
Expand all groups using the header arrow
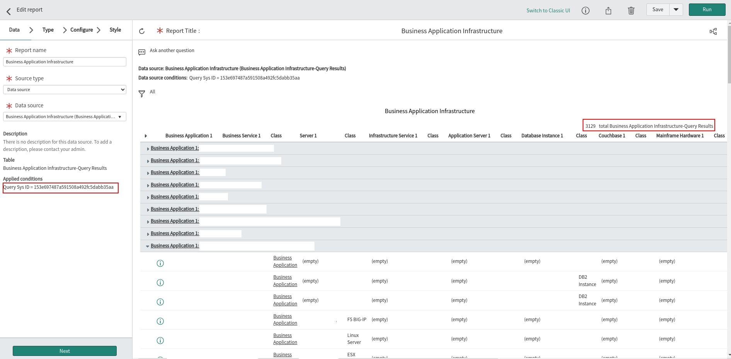[146, 136]
